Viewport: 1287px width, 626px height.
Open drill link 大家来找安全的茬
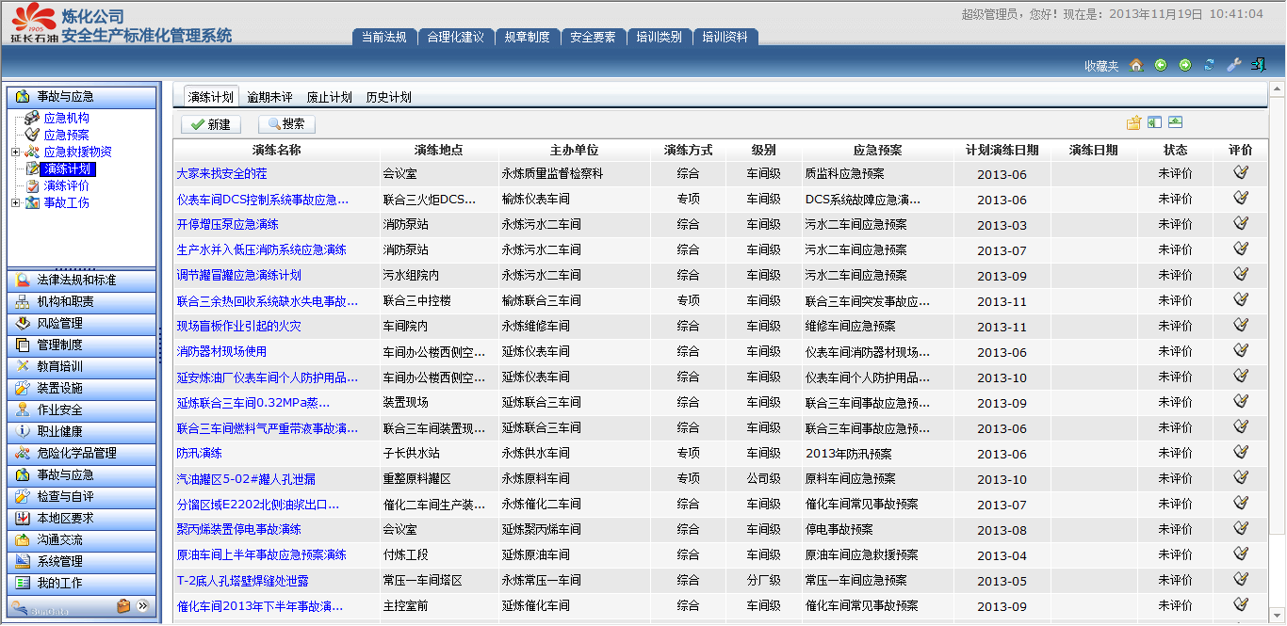click(221, 173)
